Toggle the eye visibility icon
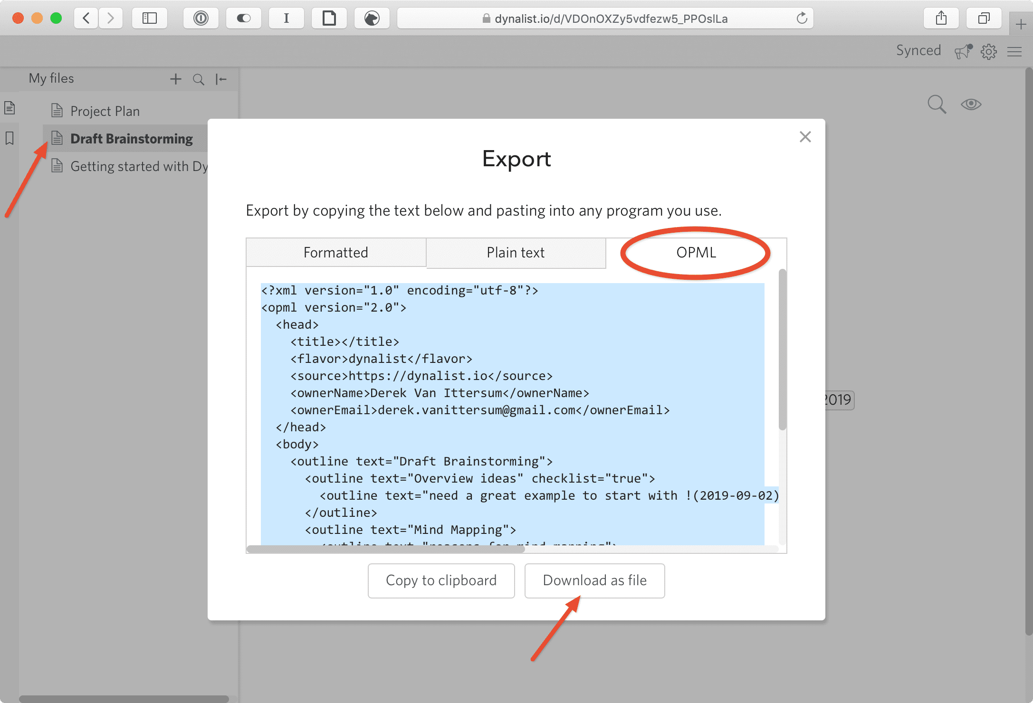 click(x=971, y=104)
